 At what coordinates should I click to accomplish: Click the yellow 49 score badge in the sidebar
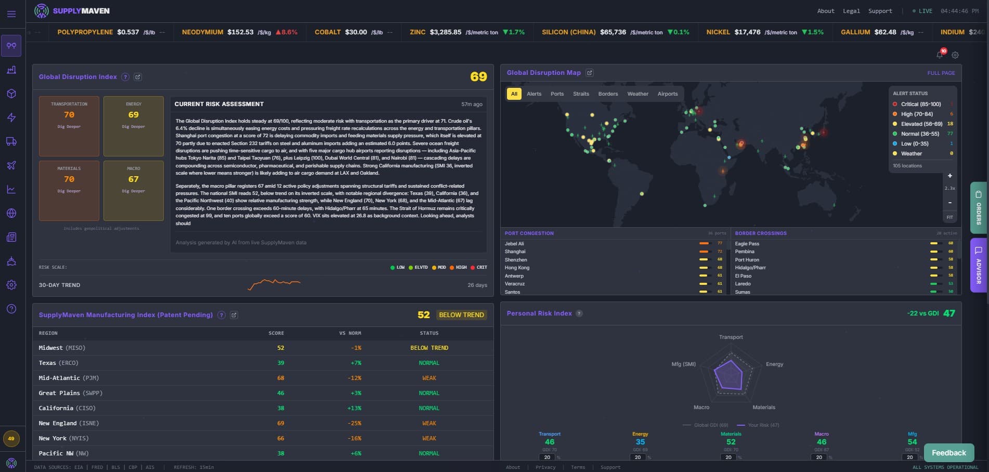pos(11,439)
